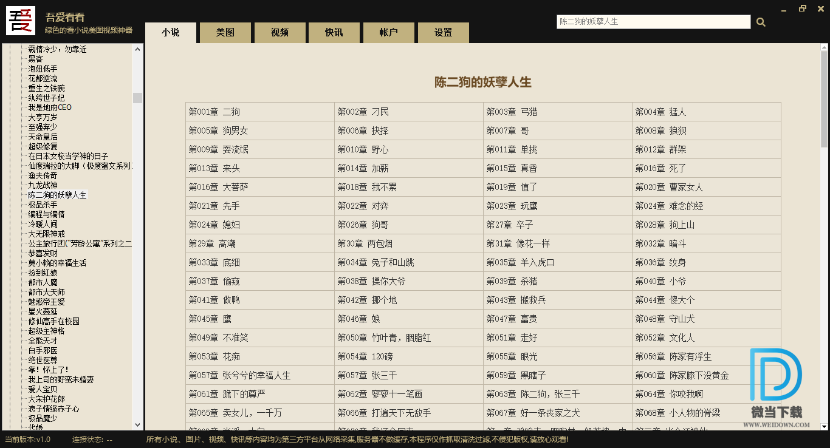
Task: Select 九龙战神 in the novel list
Action: pos(43,185)
